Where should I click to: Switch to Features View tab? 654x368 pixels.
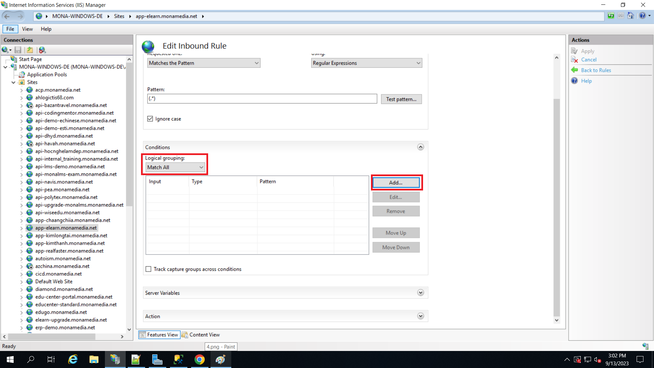point(159,335)
